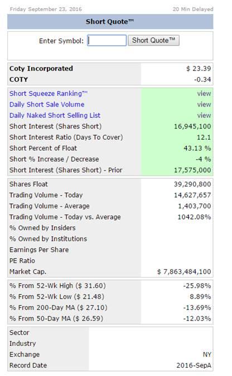Click view next to Daily Short Sale Volume

(204, 104)
